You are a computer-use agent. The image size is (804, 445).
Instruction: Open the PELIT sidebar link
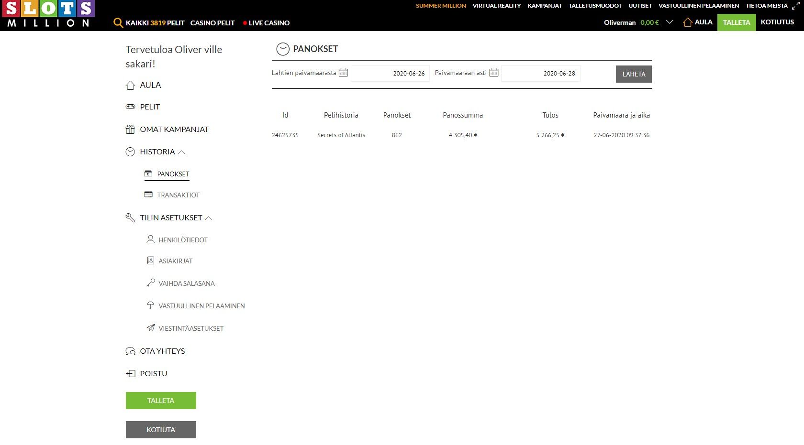150,107
